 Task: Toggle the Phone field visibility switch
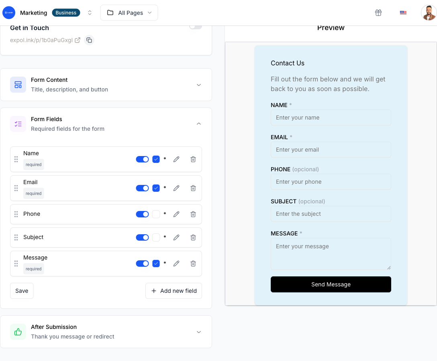[143, 214]
